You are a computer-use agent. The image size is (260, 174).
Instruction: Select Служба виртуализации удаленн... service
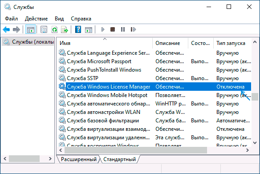tap(108, 138)
